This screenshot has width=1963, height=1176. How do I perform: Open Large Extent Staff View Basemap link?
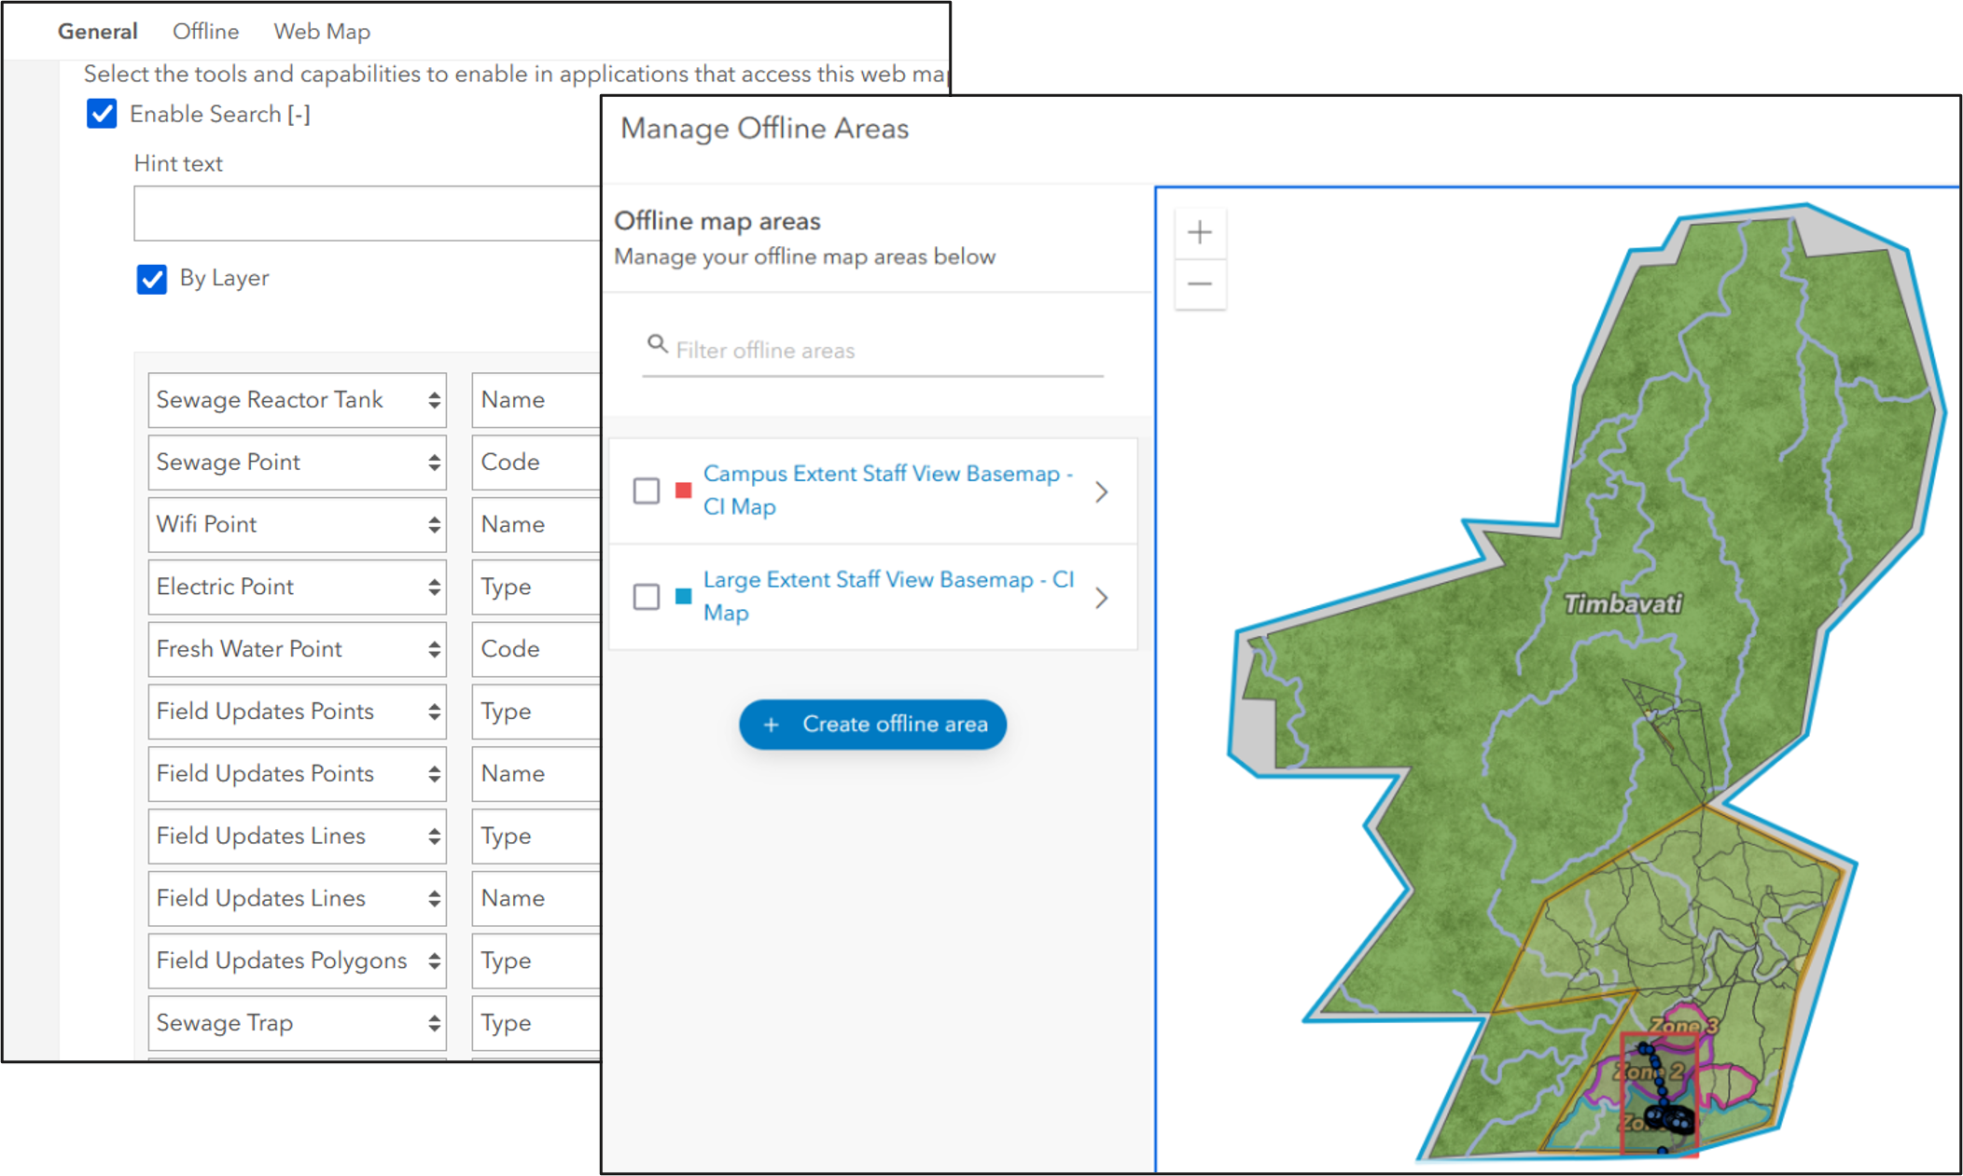[888, 596]
